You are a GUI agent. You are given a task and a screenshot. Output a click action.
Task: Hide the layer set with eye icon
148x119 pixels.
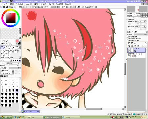tap(129, 54)
